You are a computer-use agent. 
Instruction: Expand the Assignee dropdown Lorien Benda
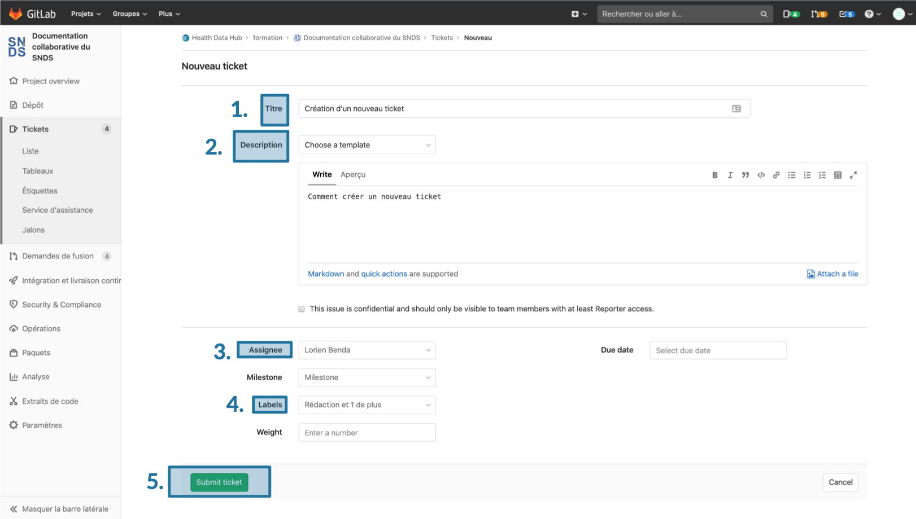367,350
